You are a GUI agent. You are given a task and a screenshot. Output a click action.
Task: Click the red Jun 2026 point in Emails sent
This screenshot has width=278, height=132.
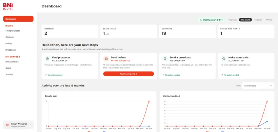[x=149, y=101]
